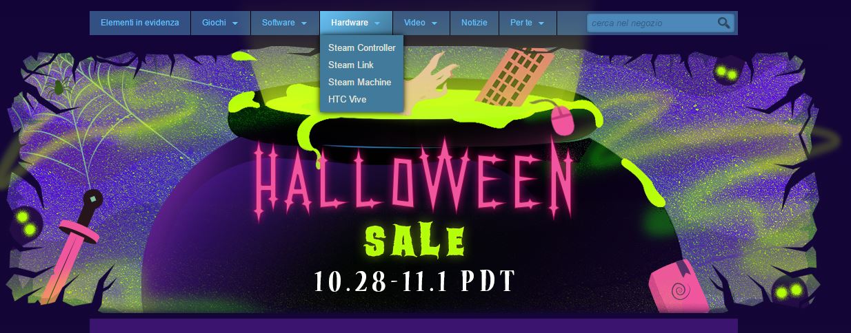Open the Video menu arrow
Screen dimensions: 851x333
[x=434, y=23]
